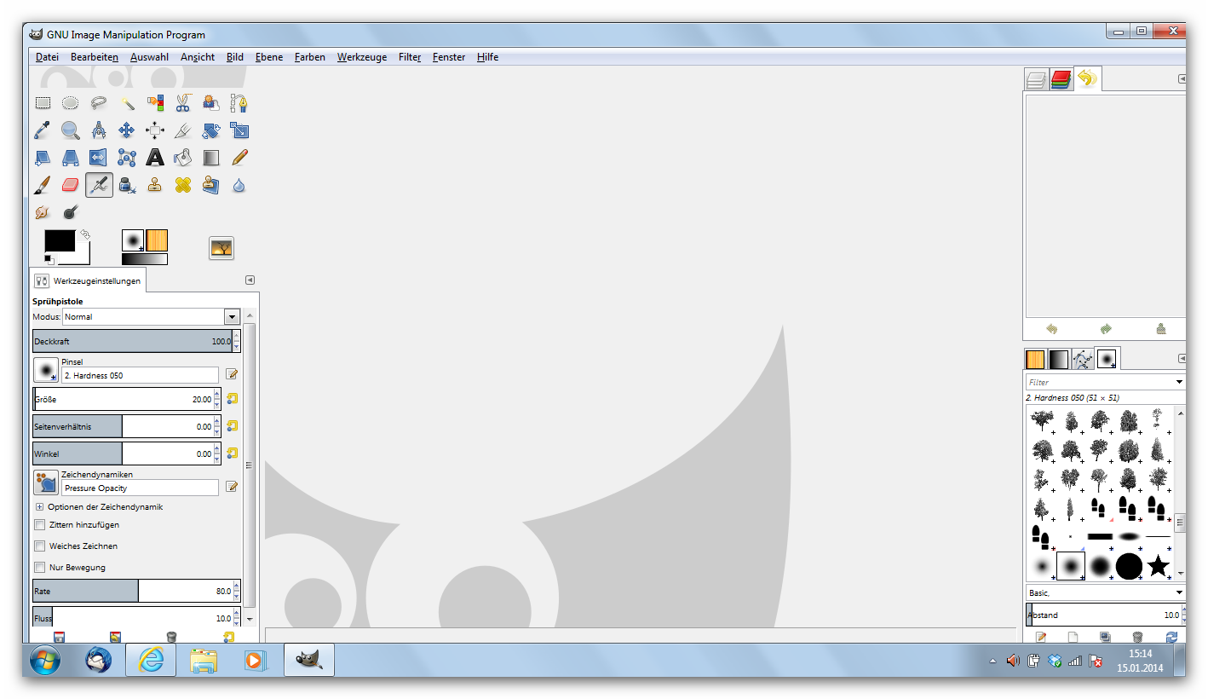
Task: Open the Datei menu
Action: (47, 57)
